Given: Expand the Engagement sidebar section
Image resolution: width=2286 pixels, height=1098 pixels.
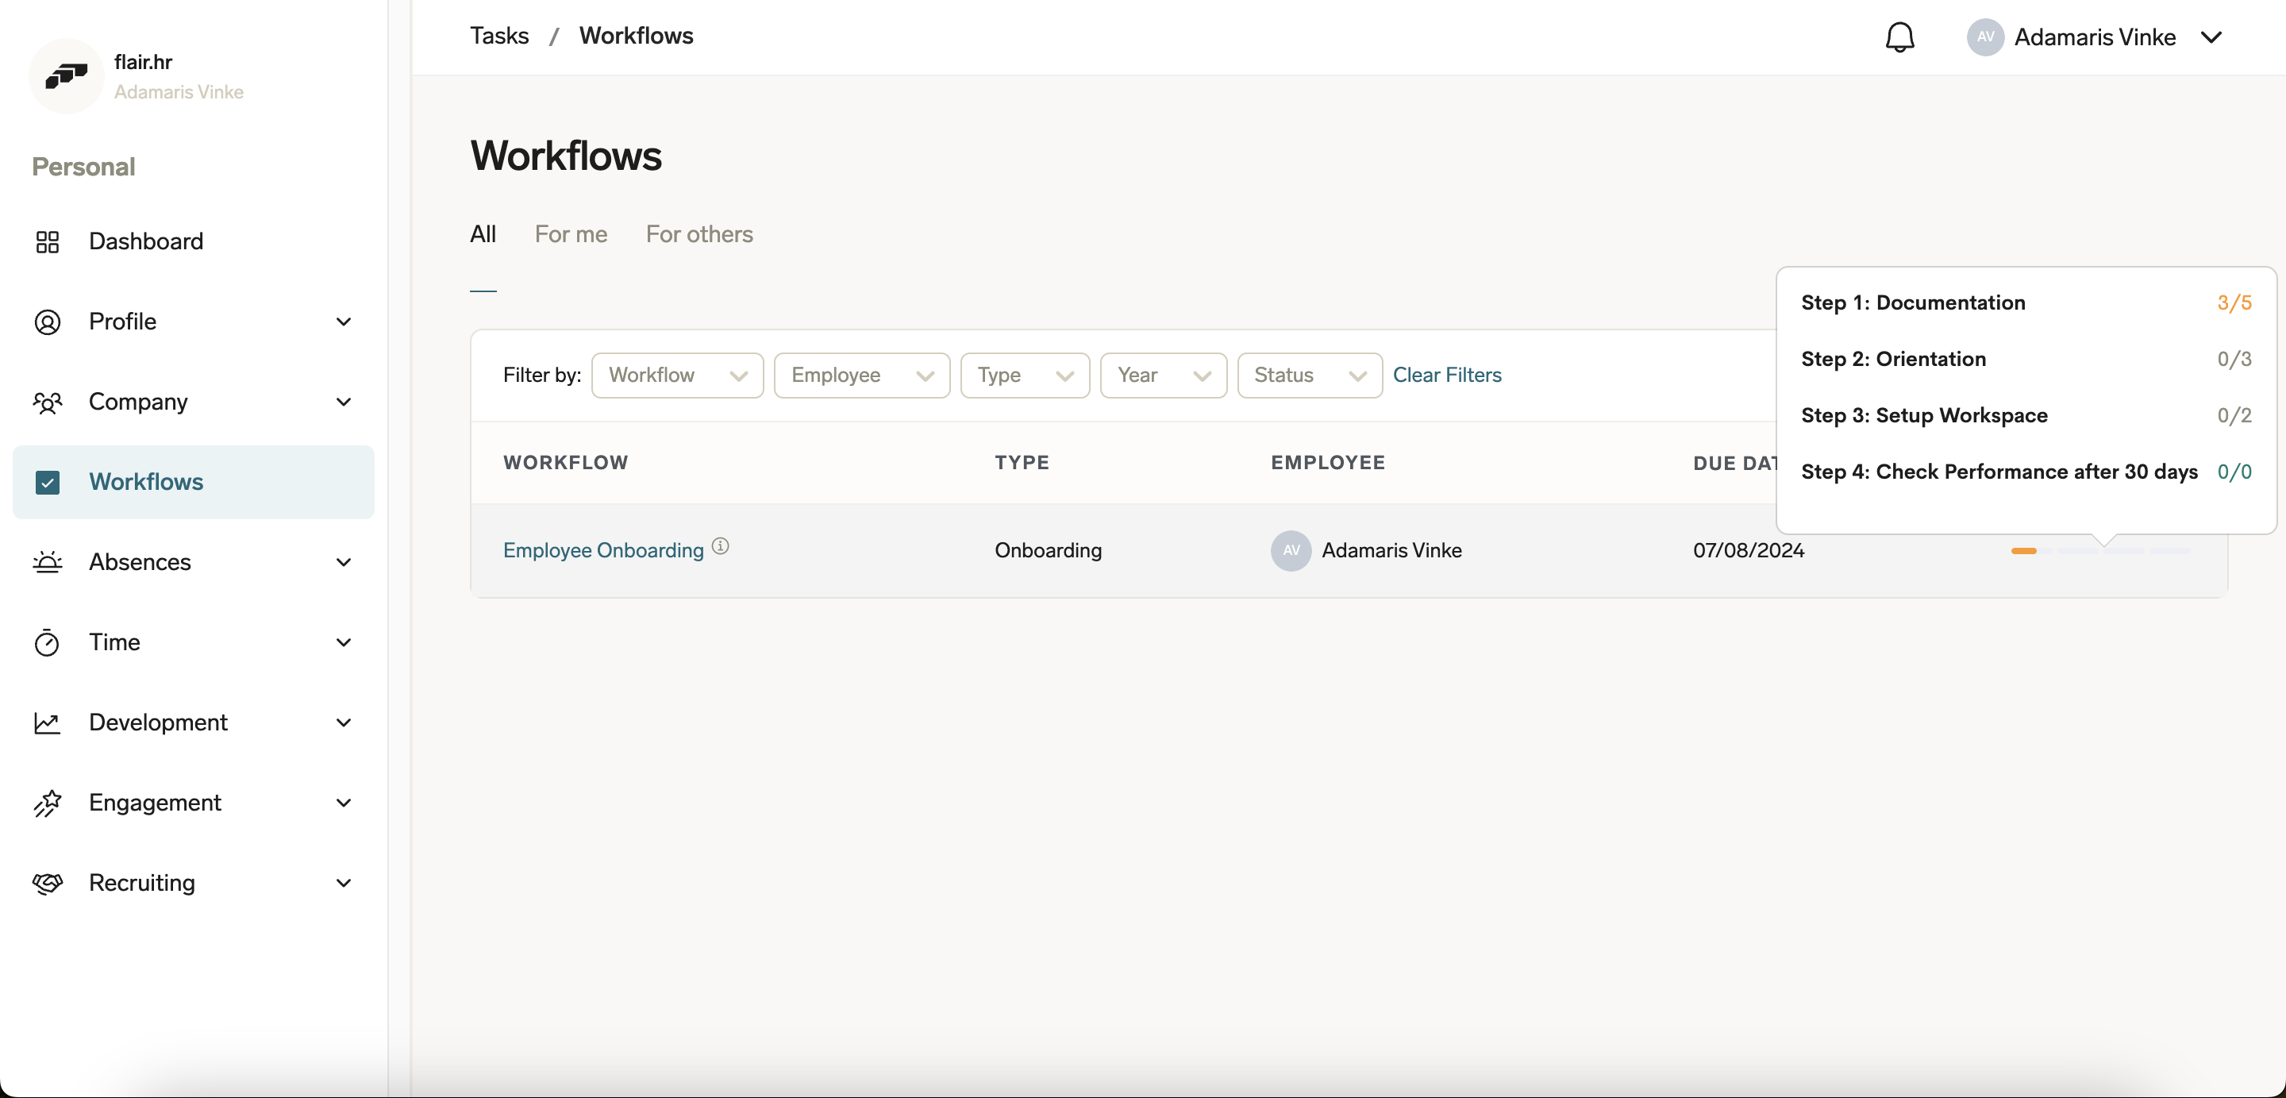Looking at the screenshot, I should tap(344, 803).
